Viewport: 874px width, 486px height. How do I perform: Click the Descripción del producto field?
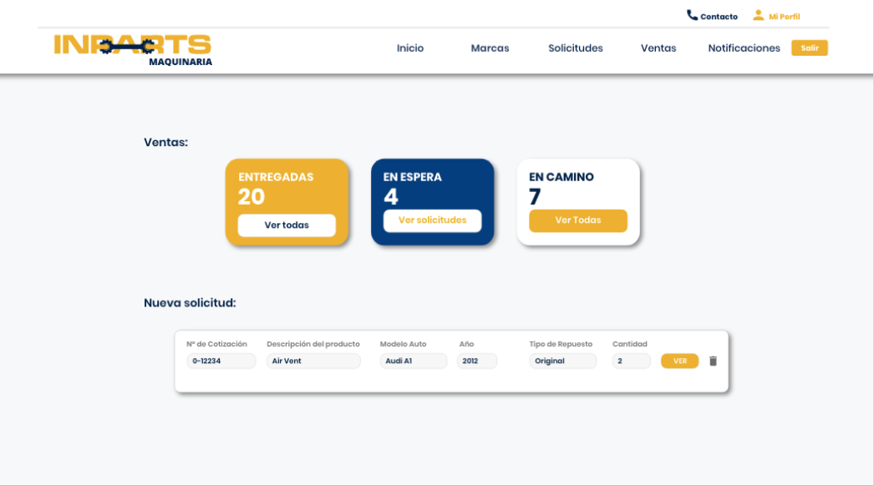[x=313, y=361]
